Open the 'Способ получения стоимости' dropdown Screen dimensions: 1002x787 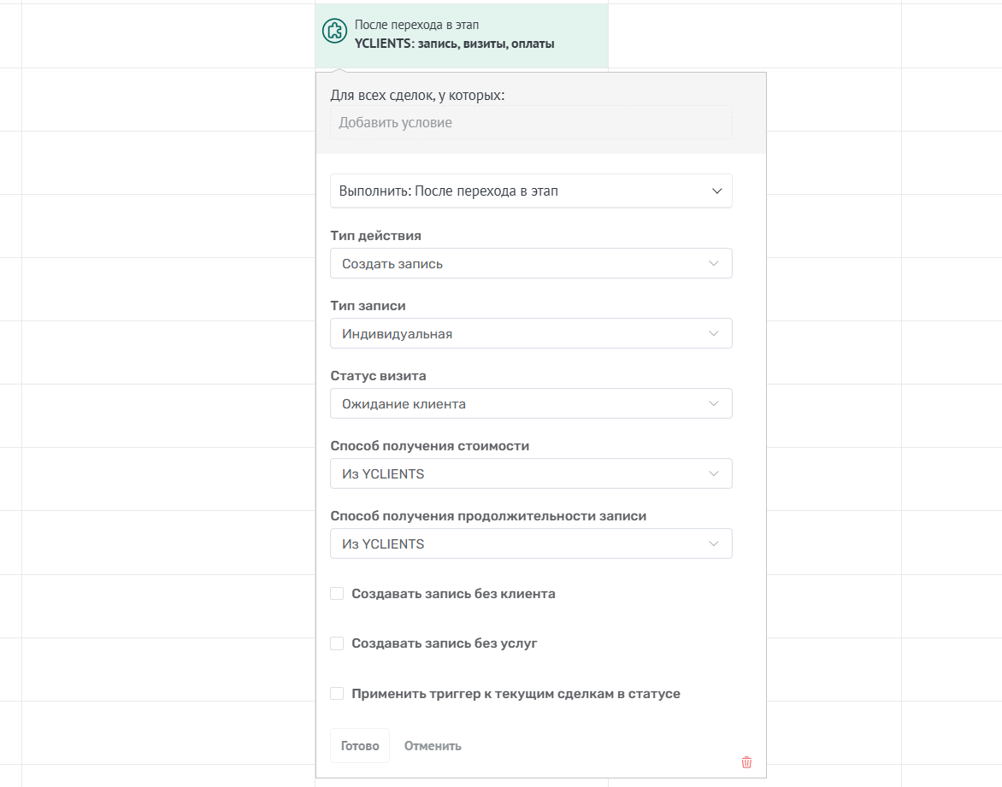coord(531,473)
